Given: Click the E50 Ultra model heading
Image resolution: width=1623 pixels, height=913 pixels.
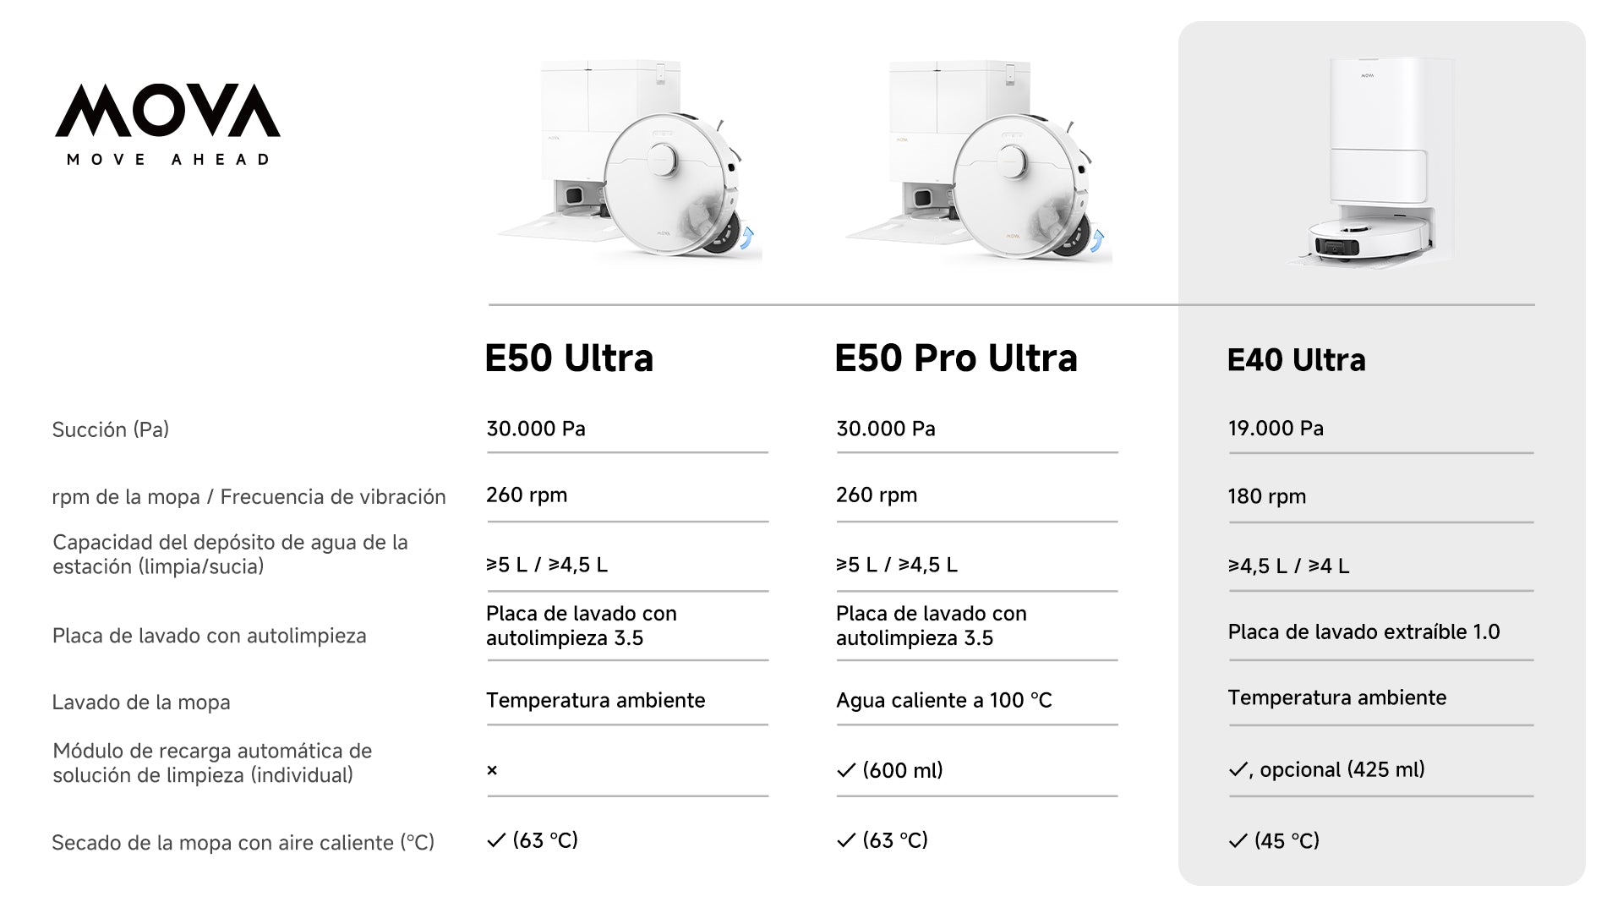Looking at the screenshot, I should (569, 358).
